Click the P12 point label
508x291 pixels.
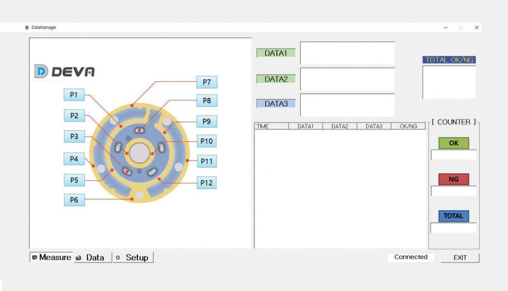pos(206,183)
